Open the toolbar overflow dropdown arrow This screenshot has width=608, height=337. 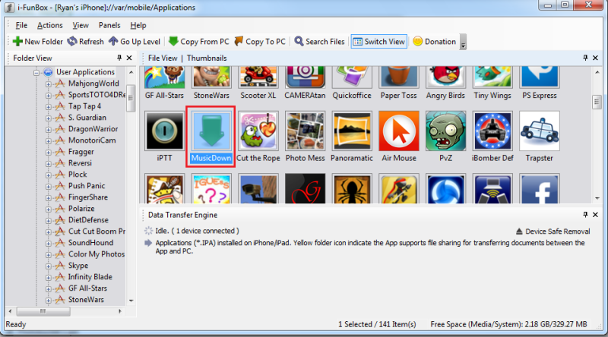(463, 43)
